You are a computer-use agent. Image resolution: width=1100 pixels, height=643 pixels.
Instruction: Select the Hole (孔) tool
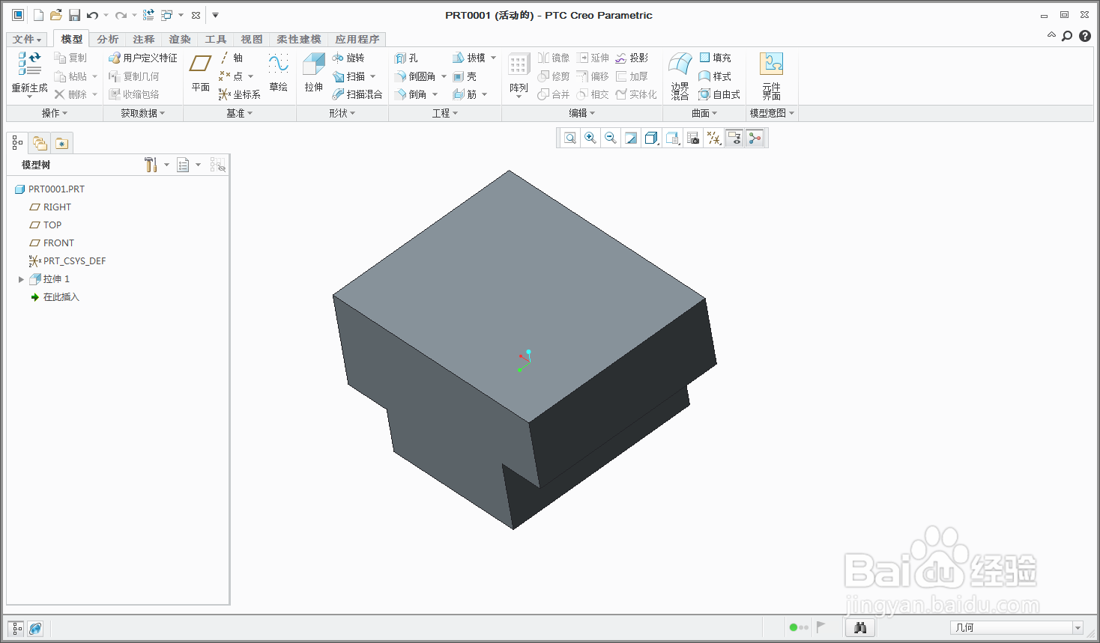406,58
